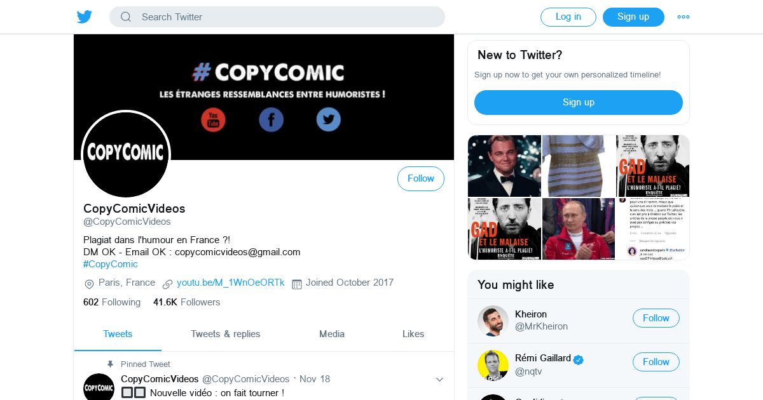
Task: Expand the pinned tweet options chevron
Action: click(439, 380)
